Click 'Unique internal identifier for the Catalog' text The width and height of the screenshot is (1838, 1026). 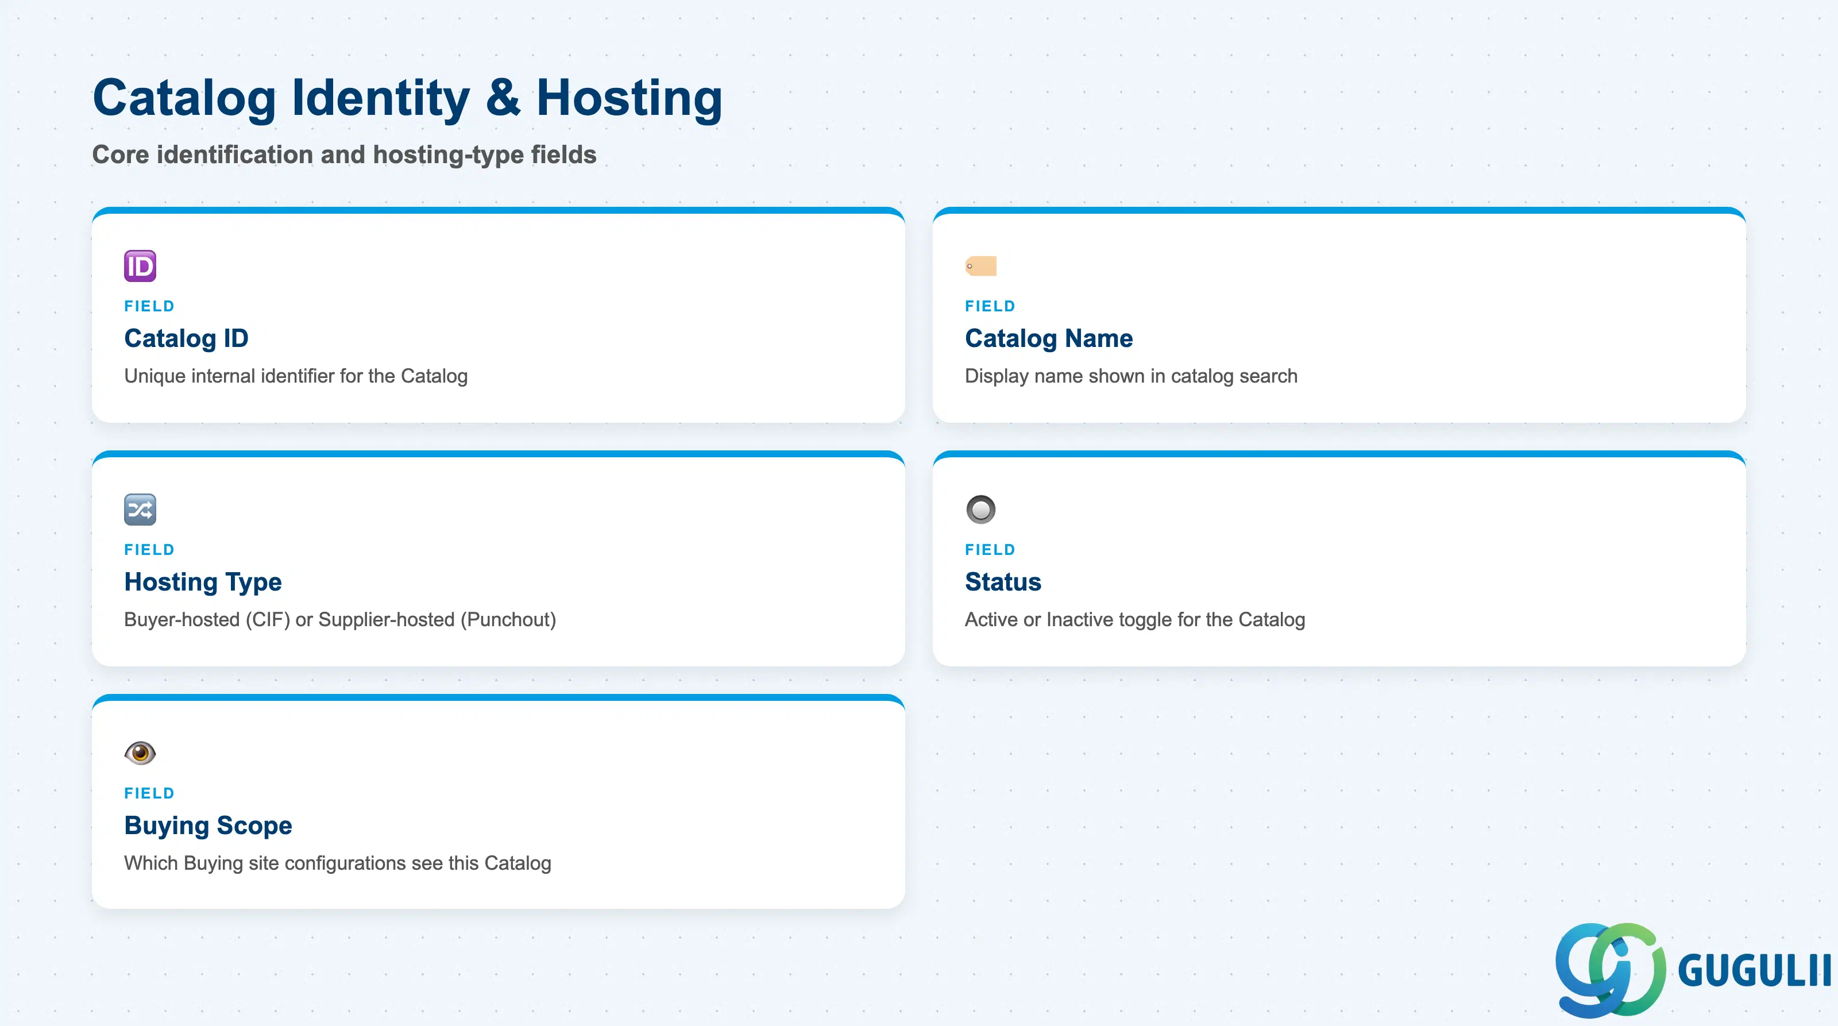(x=295, y=376)
